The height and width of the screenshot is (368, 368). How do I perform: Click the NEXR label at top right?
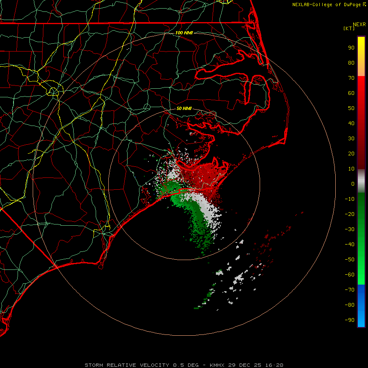[359, 25]
